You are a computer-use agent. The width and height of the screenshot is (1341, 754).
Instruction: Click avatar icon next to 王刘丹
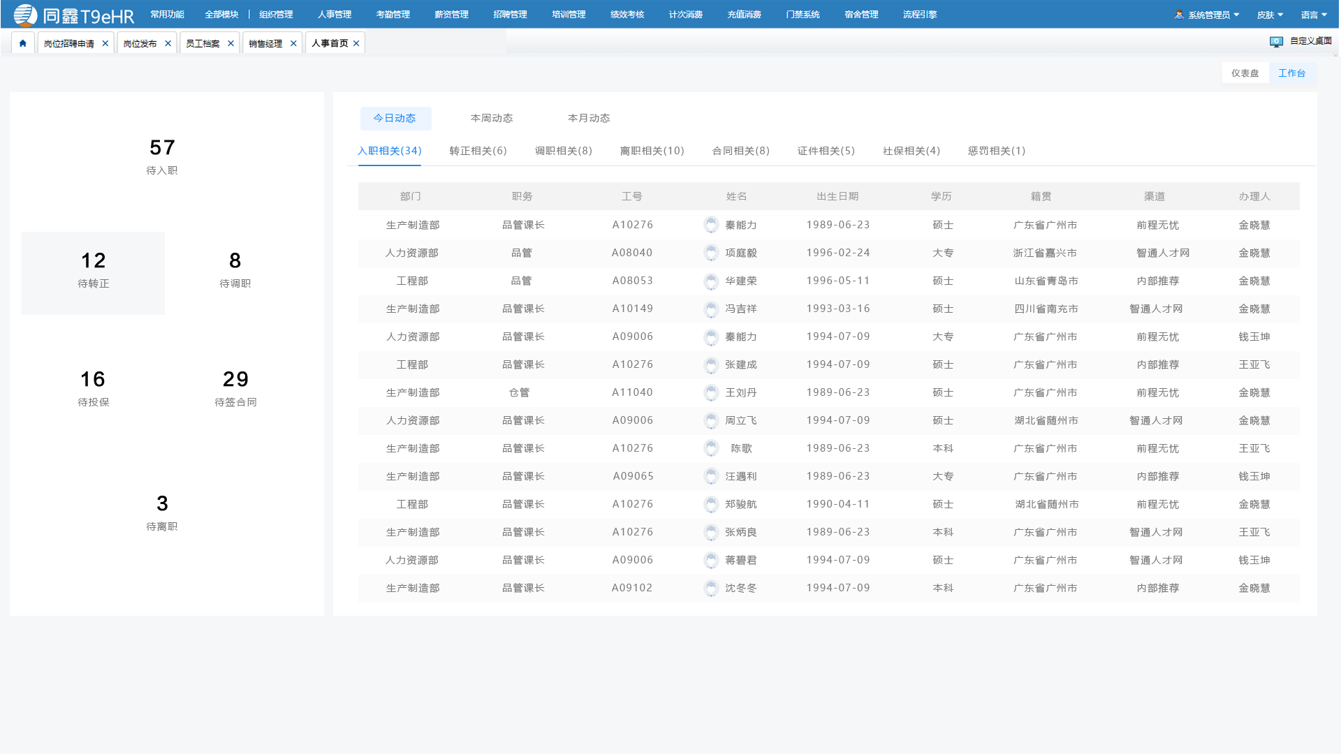(x=711, y=392)
